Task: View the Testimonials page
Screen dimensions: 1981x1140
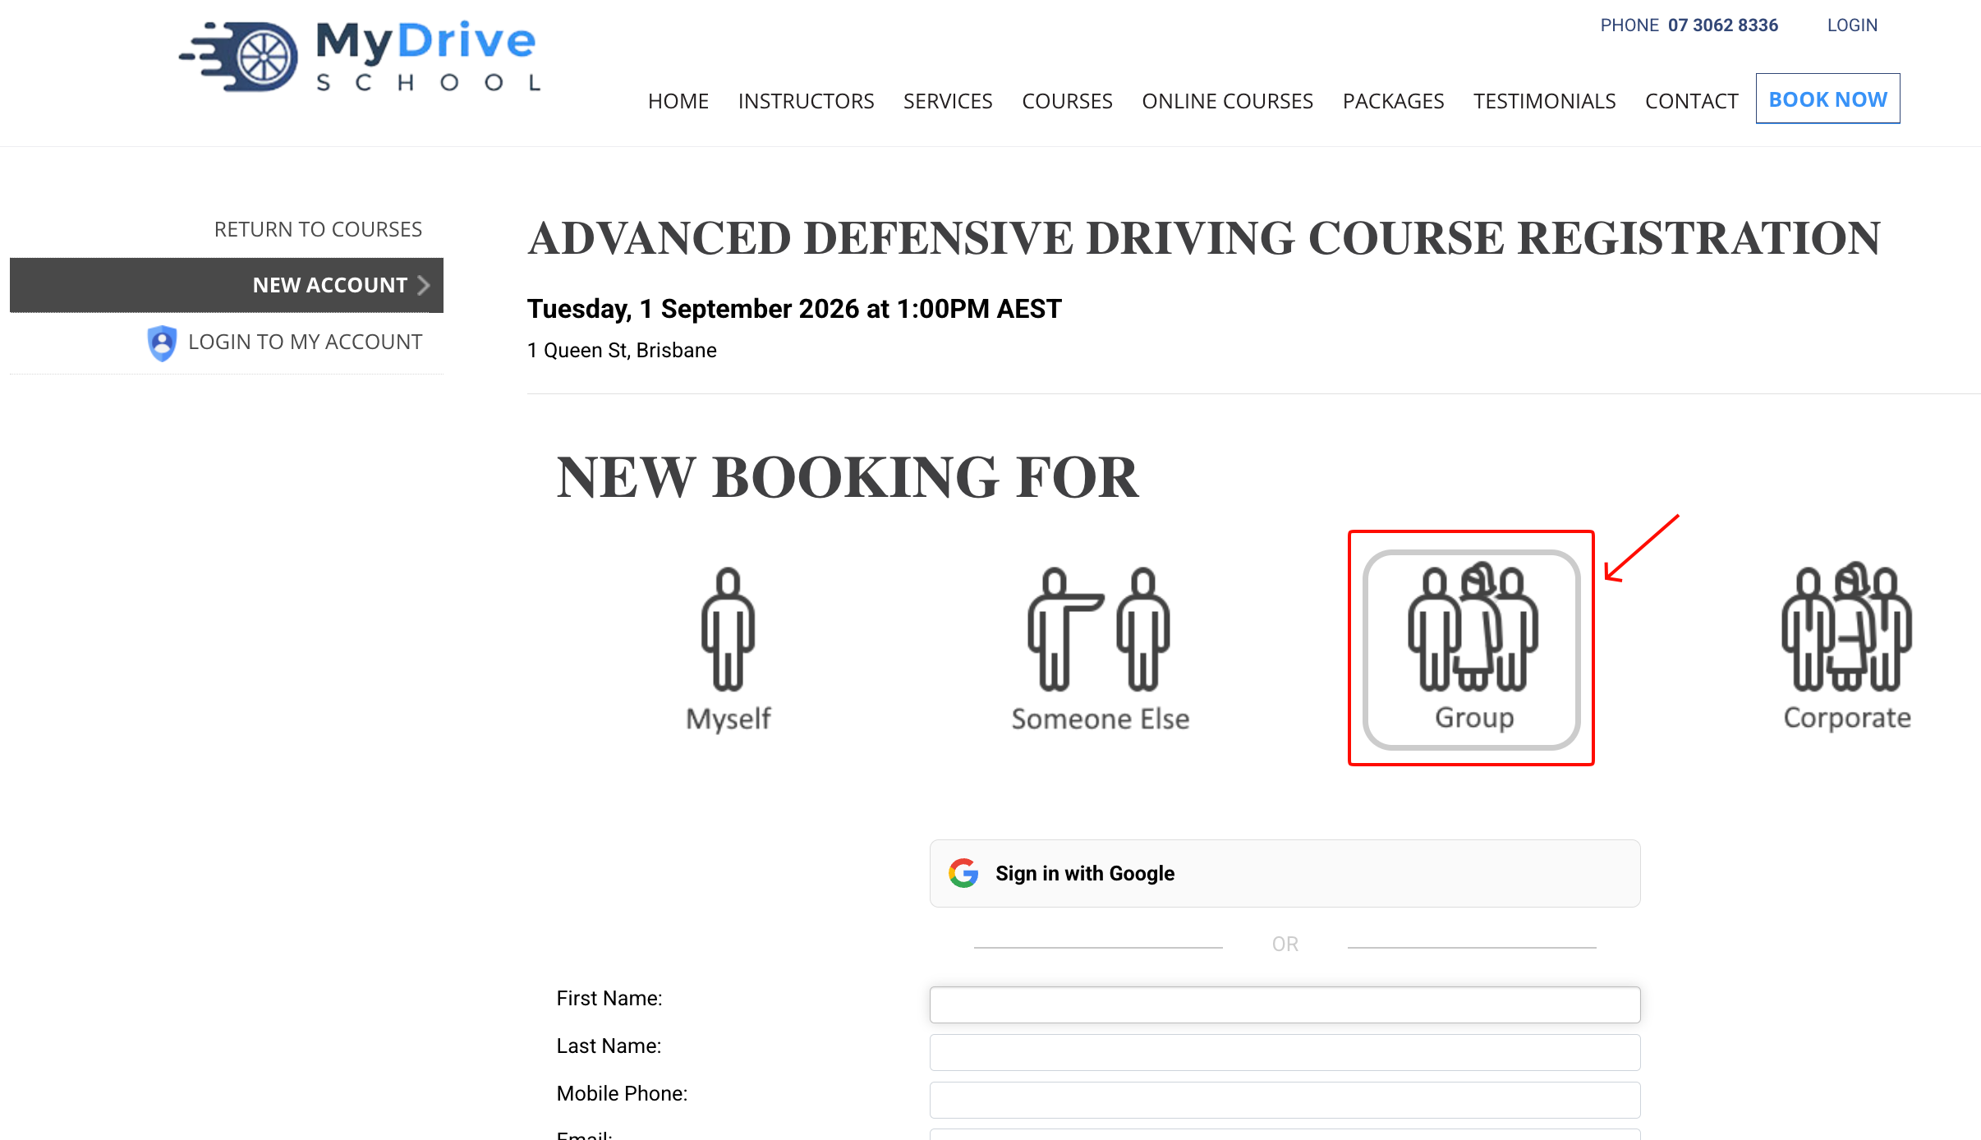Action: pyautogui.click(x=1544, y=101)
